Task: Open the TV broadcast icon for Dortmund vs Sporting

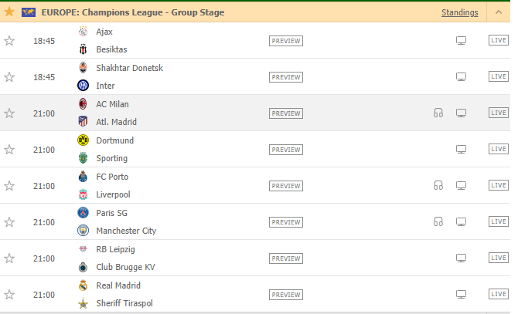Action: pyautogui.click(x=462, y=150)
